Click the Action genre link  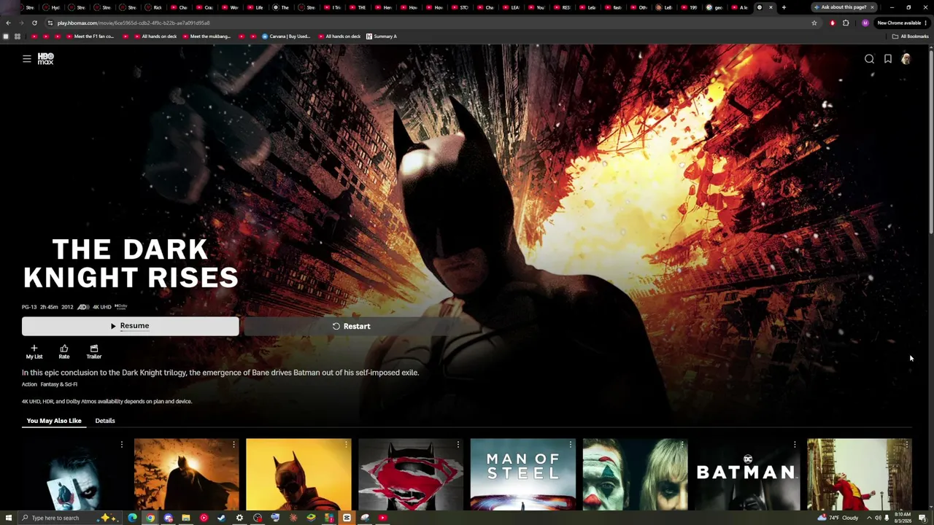click(x=29, y=384)
